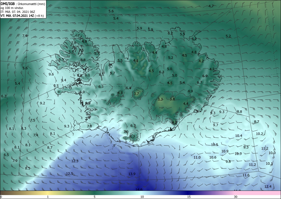The height and width of the screenshot is (199, 281).
Task: Click the 6.4 value in central Iceland
Action: [128, 88]
